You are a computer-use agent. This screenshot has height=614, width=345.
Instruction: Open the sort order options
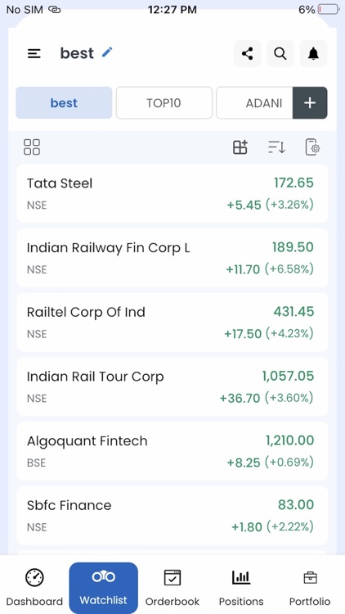[276, 147]
